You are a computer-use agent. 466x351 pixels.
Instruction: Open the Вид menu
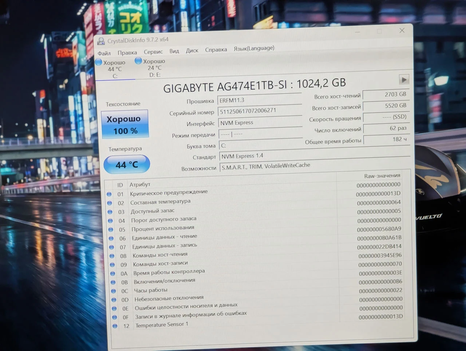[x=174, y=51]
